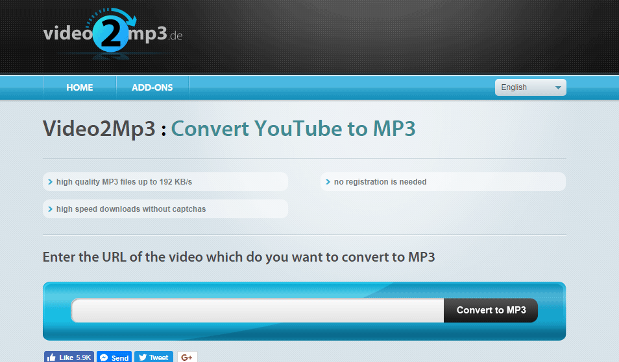Select the 'high quality MP3 files' feature text
This screenshot has height=362, width=619.
(x=124, y=182)
